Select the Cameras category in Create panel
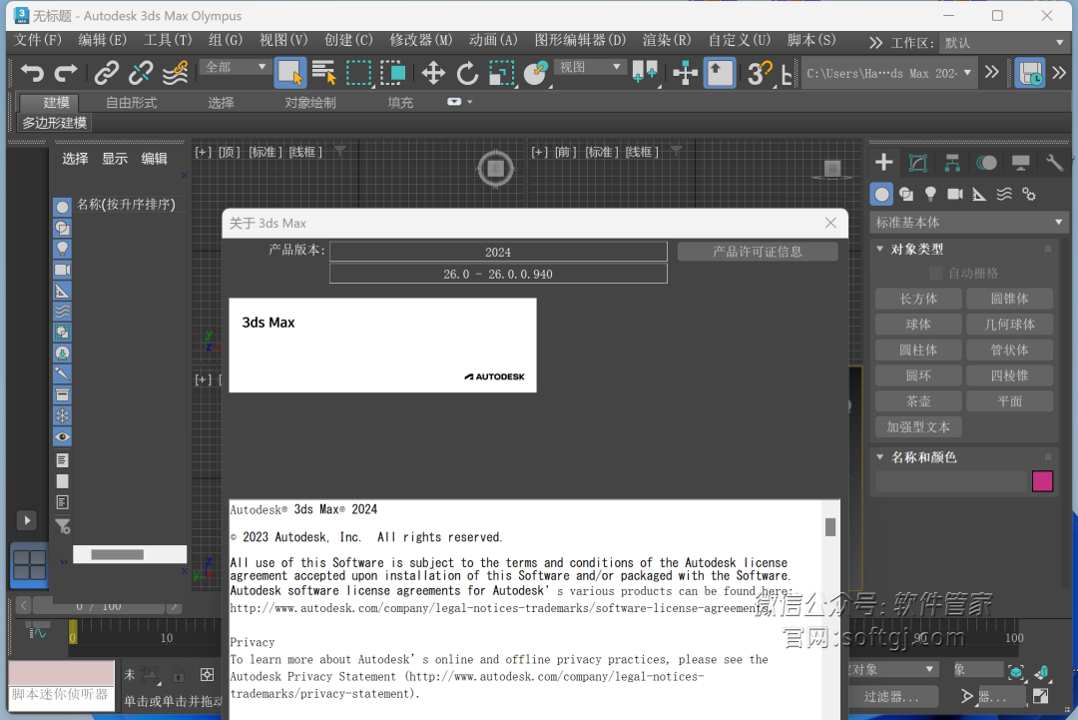 click(955, 194)
